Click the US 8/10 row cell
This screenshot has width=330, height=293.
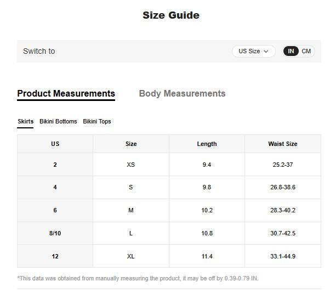[x=55, y=233]
